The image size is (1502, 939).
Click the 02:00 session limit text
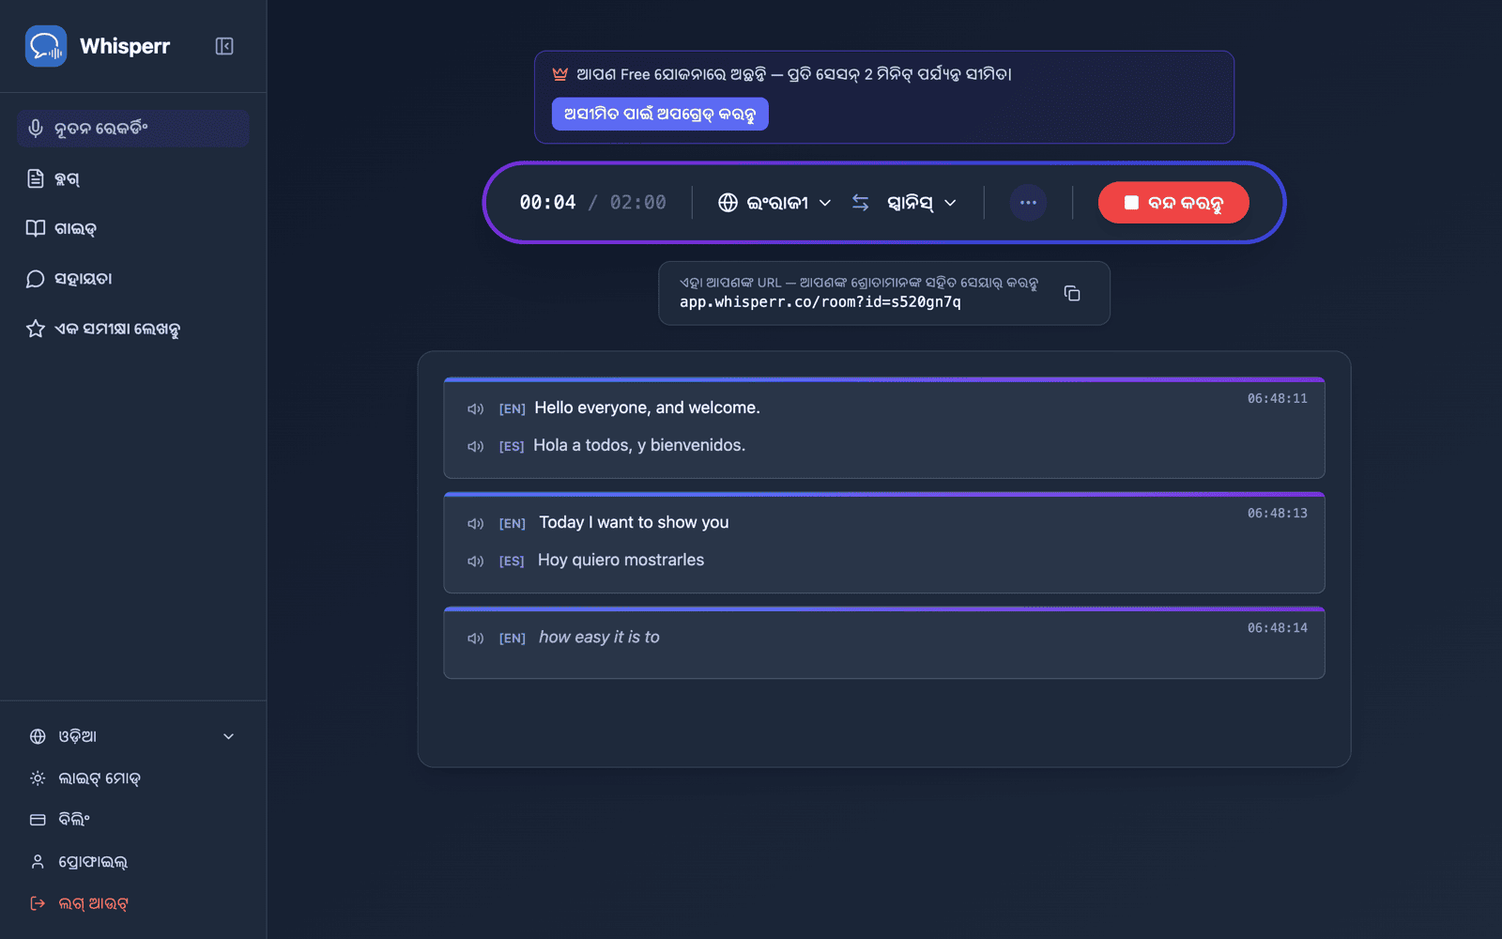click(x=638, y=203)
